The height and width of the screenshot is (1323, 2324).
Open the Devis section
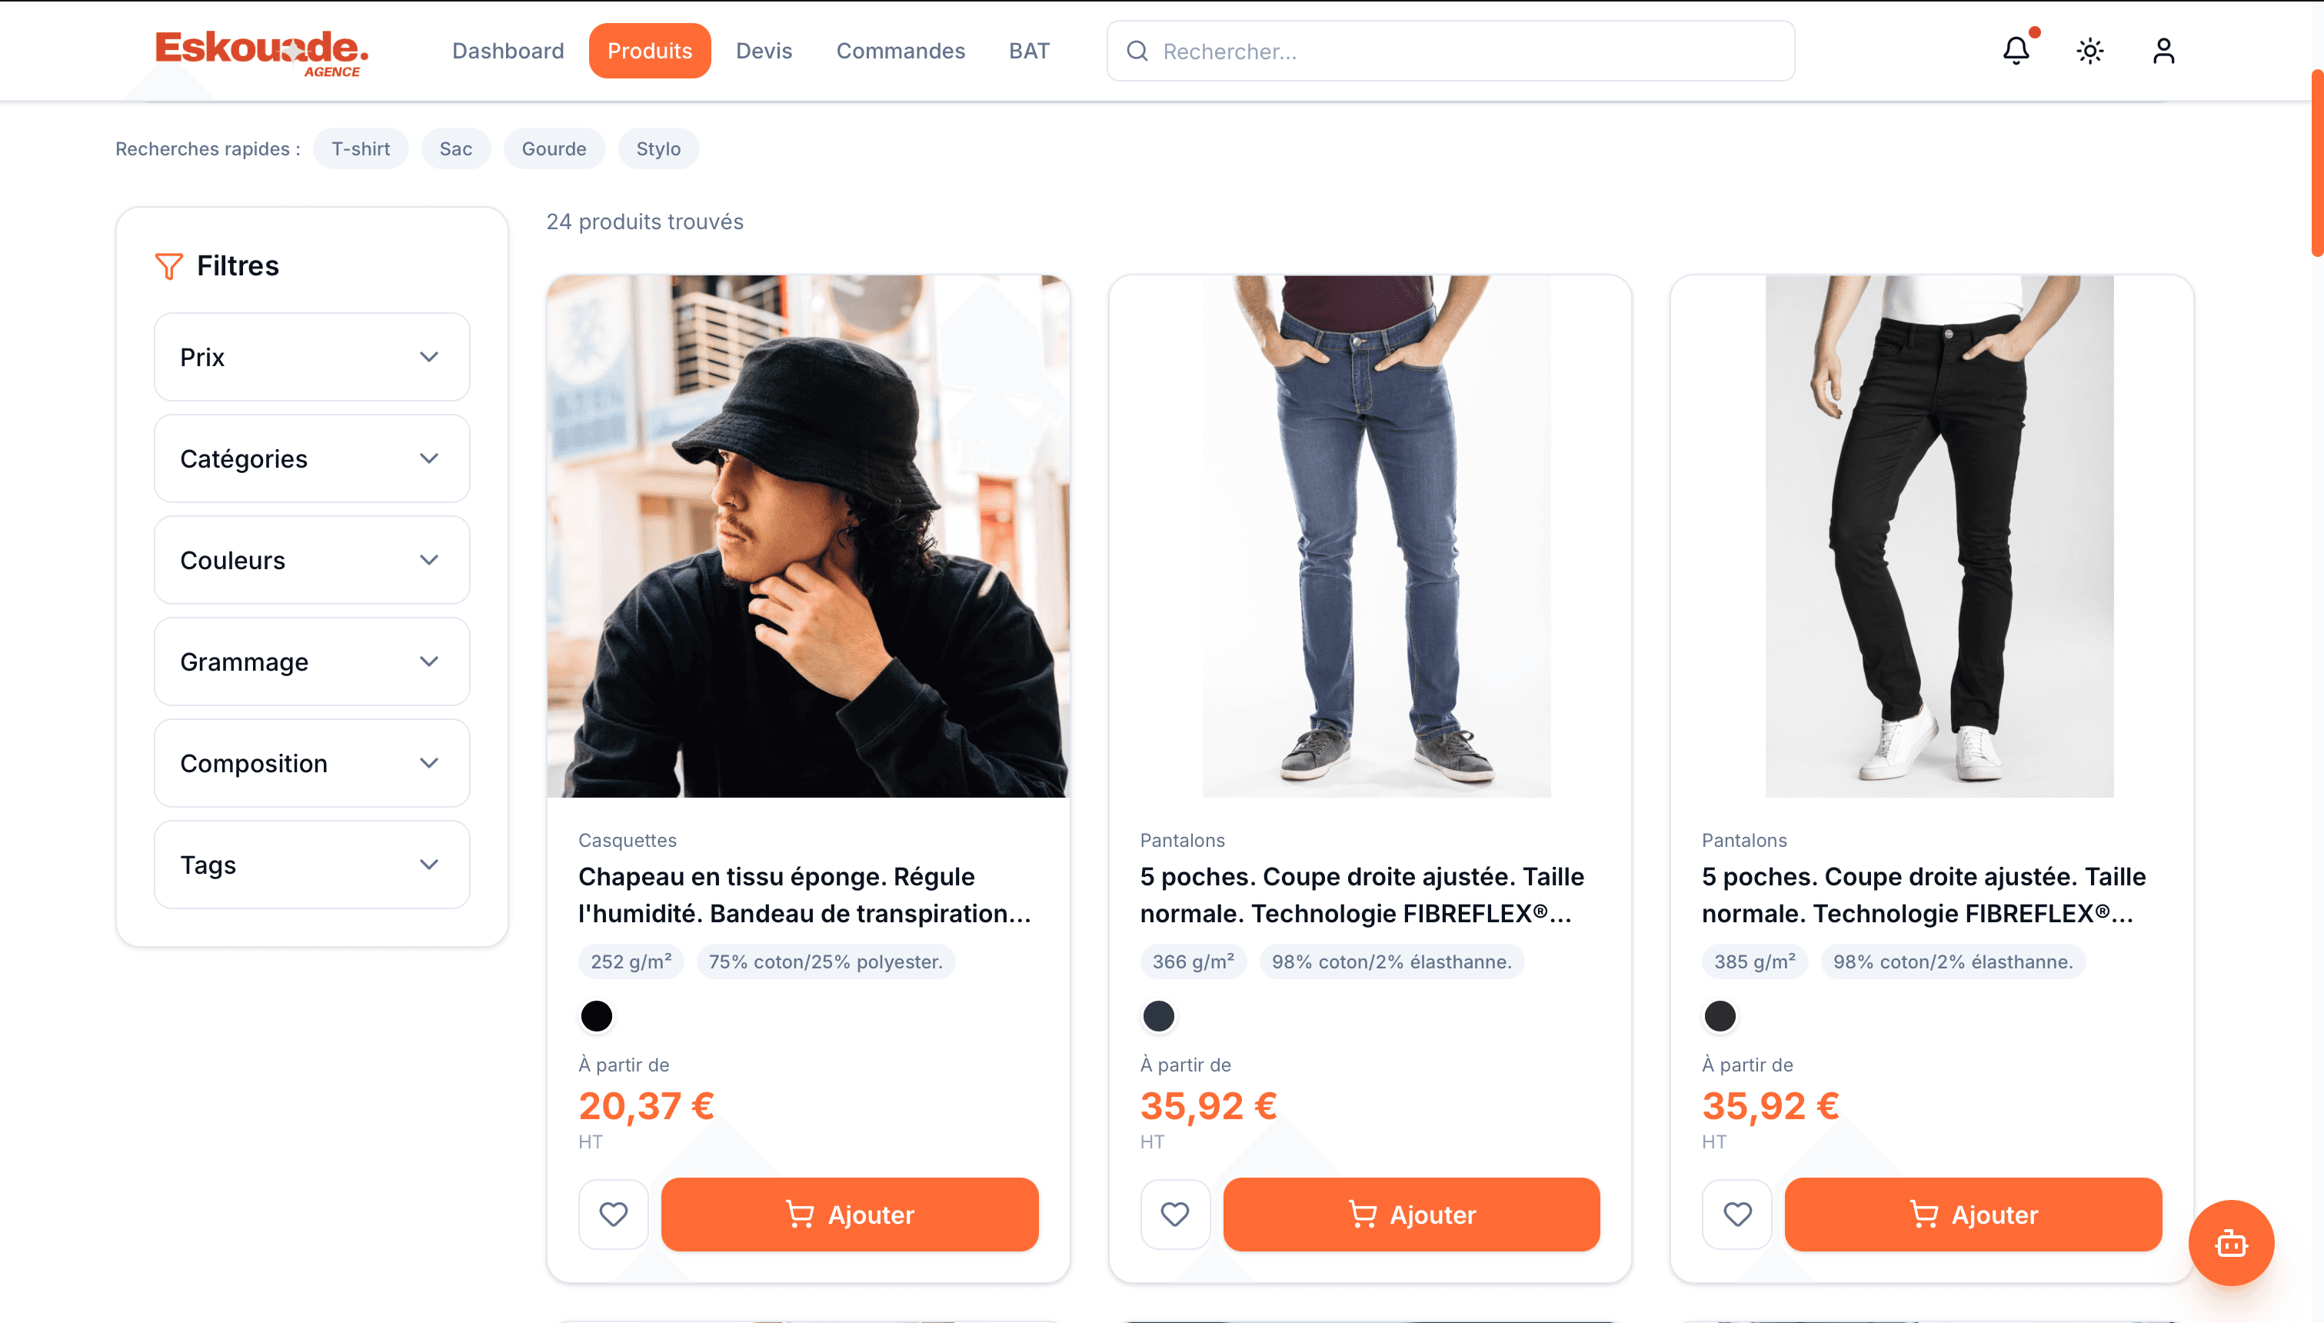point(763,51)
